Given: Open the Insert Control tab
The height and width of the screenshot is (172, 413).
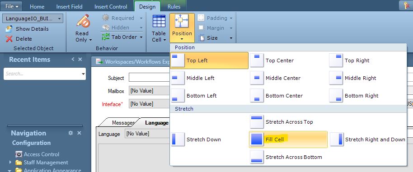Looking at the screenshot, I should (111, 7).
